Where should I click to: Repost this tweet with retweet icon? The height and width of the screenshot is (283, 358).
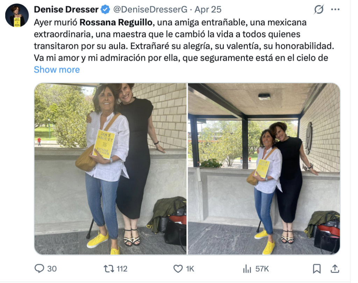(109, 269)
